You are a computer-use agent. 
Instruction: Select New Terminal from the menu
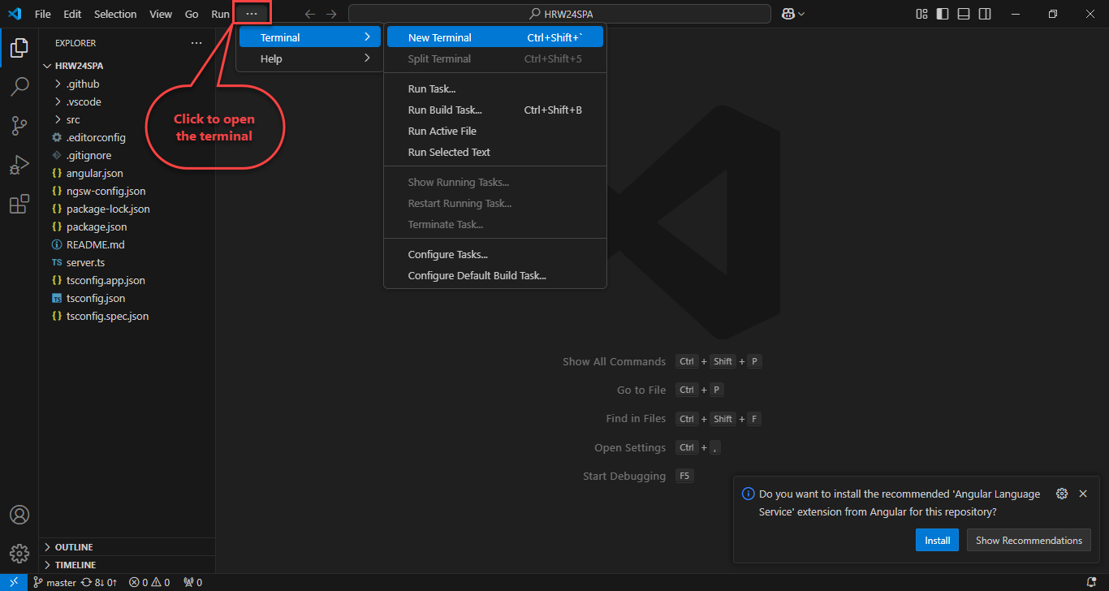pos(439,37)
